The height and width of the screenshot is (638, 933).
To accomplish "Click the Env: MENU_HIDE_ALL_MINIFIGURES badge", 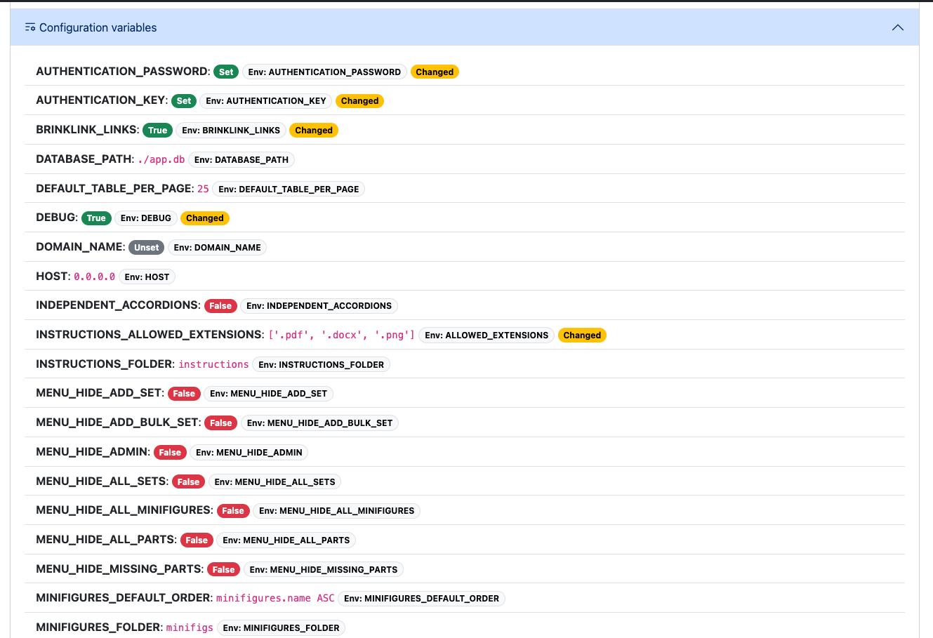I will [337, 511].
